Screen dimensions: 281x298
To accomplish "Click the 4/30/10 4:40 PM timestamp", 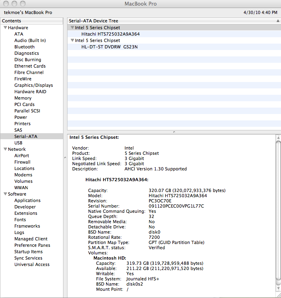I will pos(260,12).
